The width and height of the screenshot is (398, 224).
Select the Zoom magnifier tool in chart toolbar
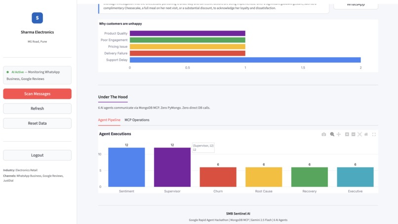click(x=332, y=134)
